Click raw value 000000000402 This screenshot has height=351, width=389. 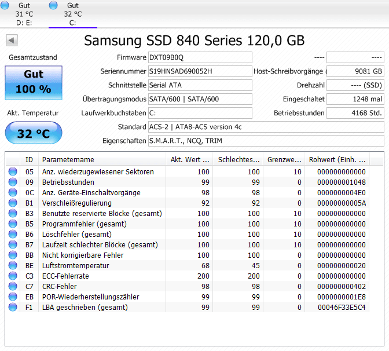[x=342, y=287]
